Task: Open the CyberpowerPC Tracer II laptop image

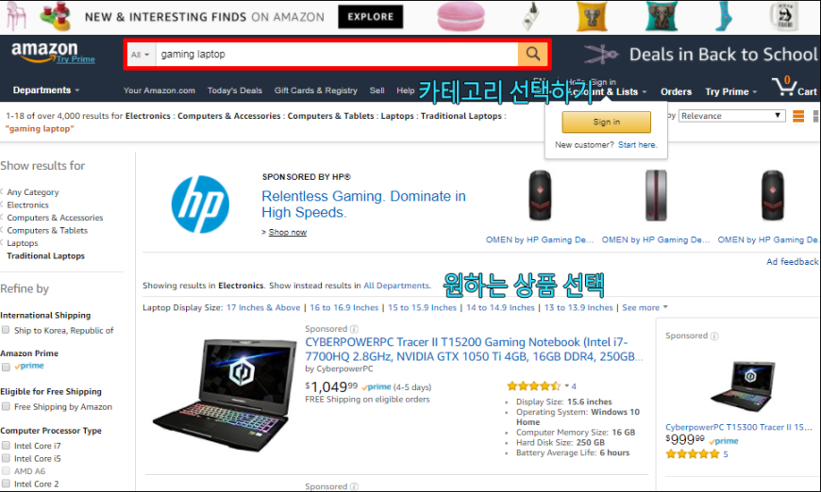Action: click(x=224, y=396)
